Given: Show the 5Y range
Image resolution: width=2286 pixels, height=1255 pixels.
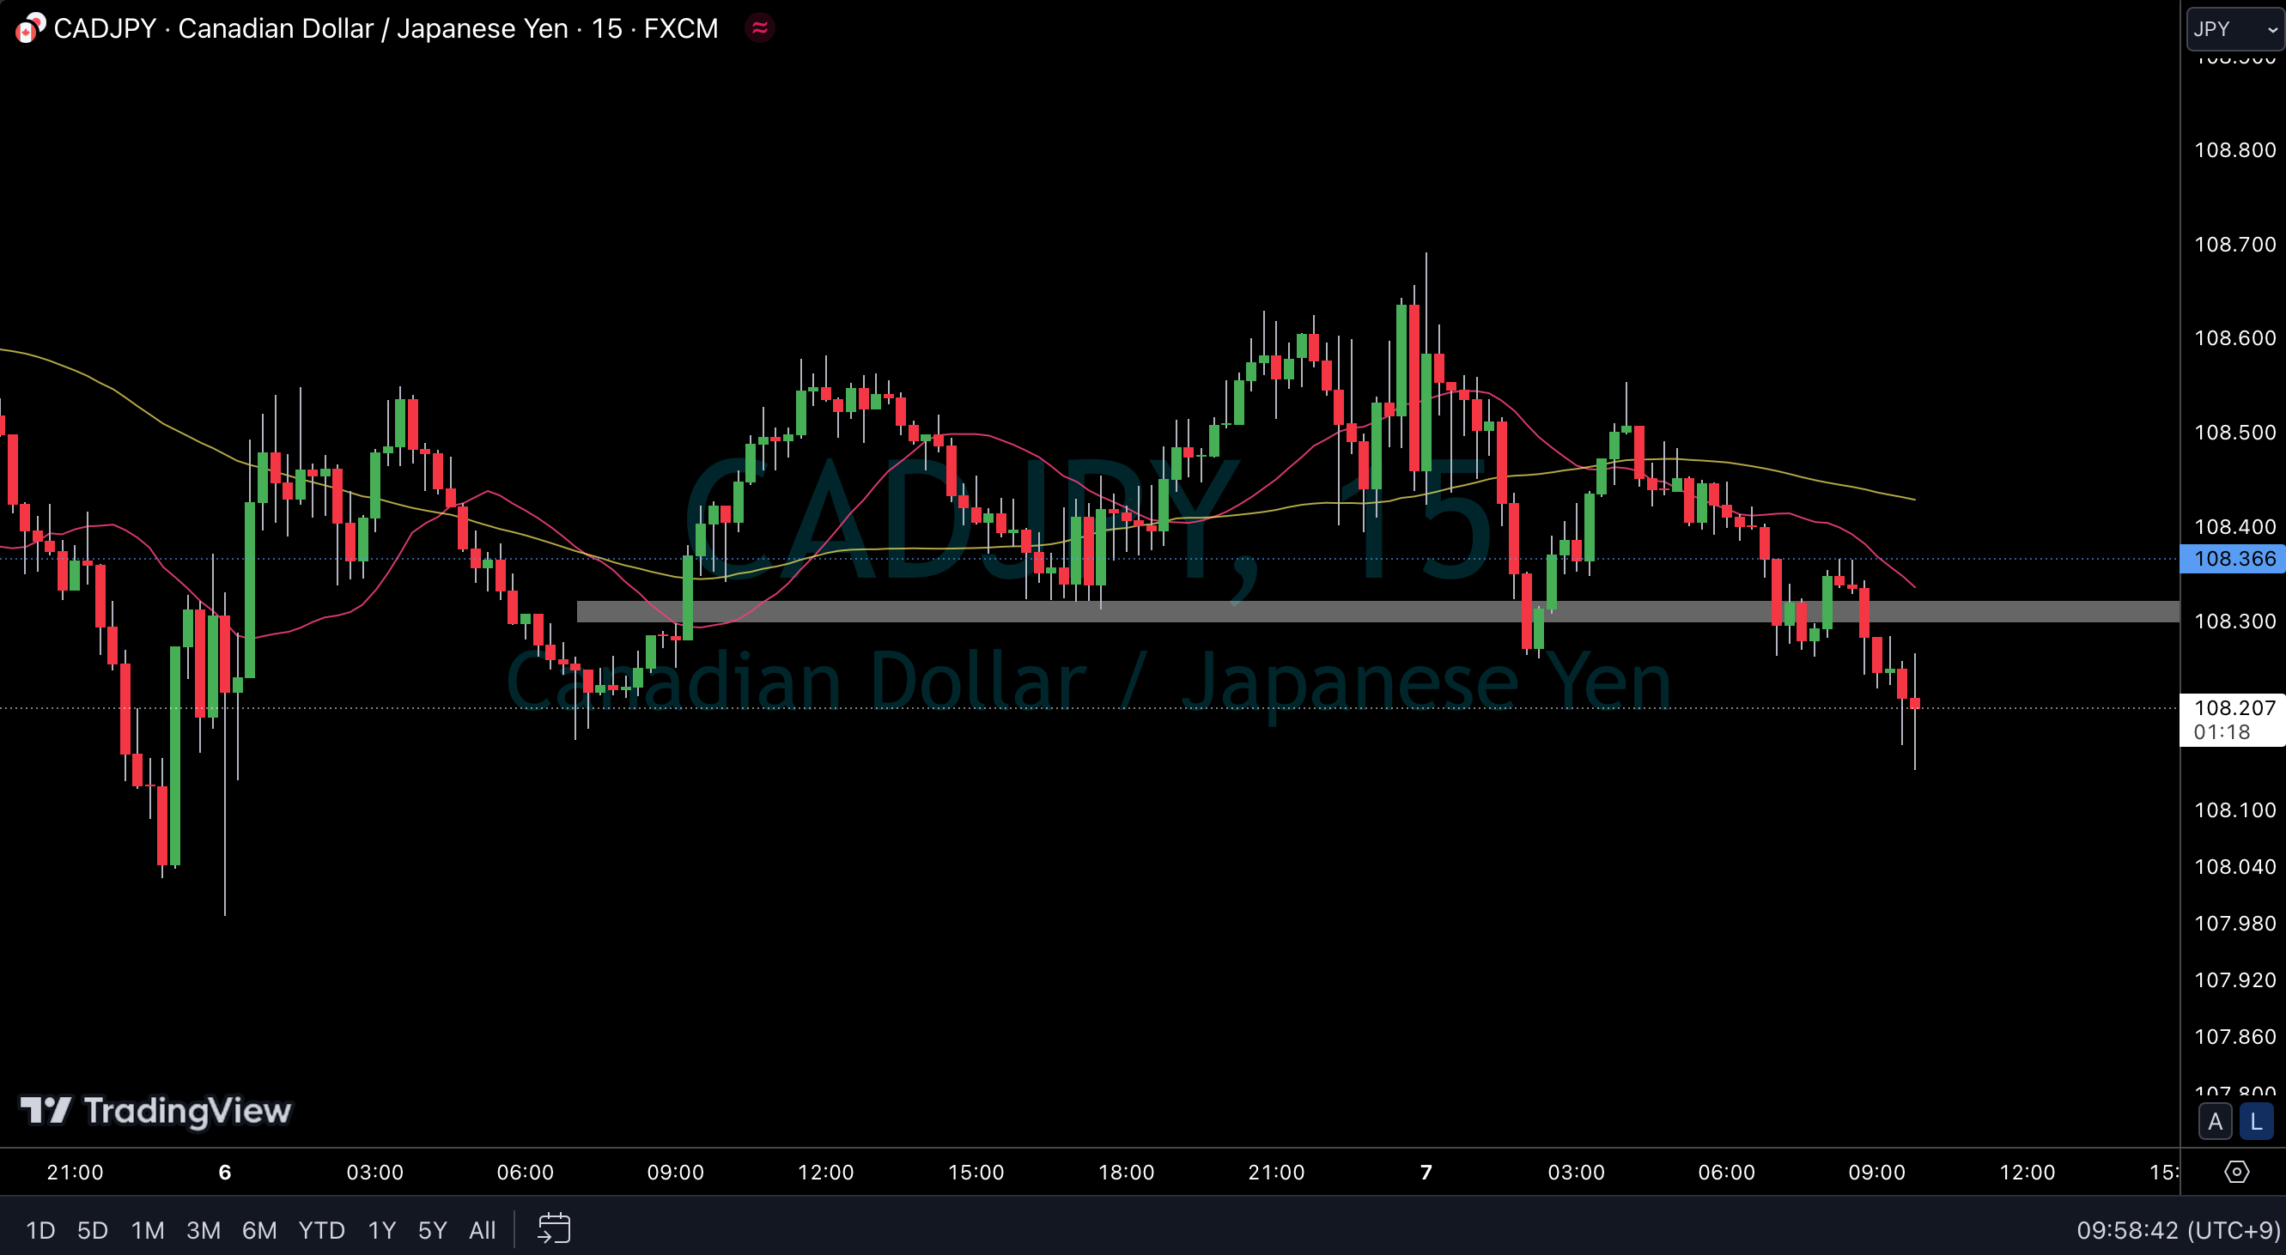Looking at the screenshot, I should (432, 1230).
